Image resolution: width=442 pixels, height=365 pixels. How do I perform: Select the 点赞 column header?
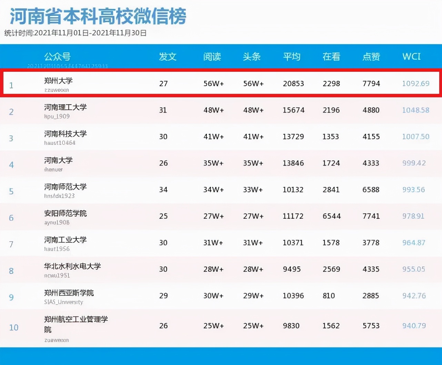(x=371, y=57)
